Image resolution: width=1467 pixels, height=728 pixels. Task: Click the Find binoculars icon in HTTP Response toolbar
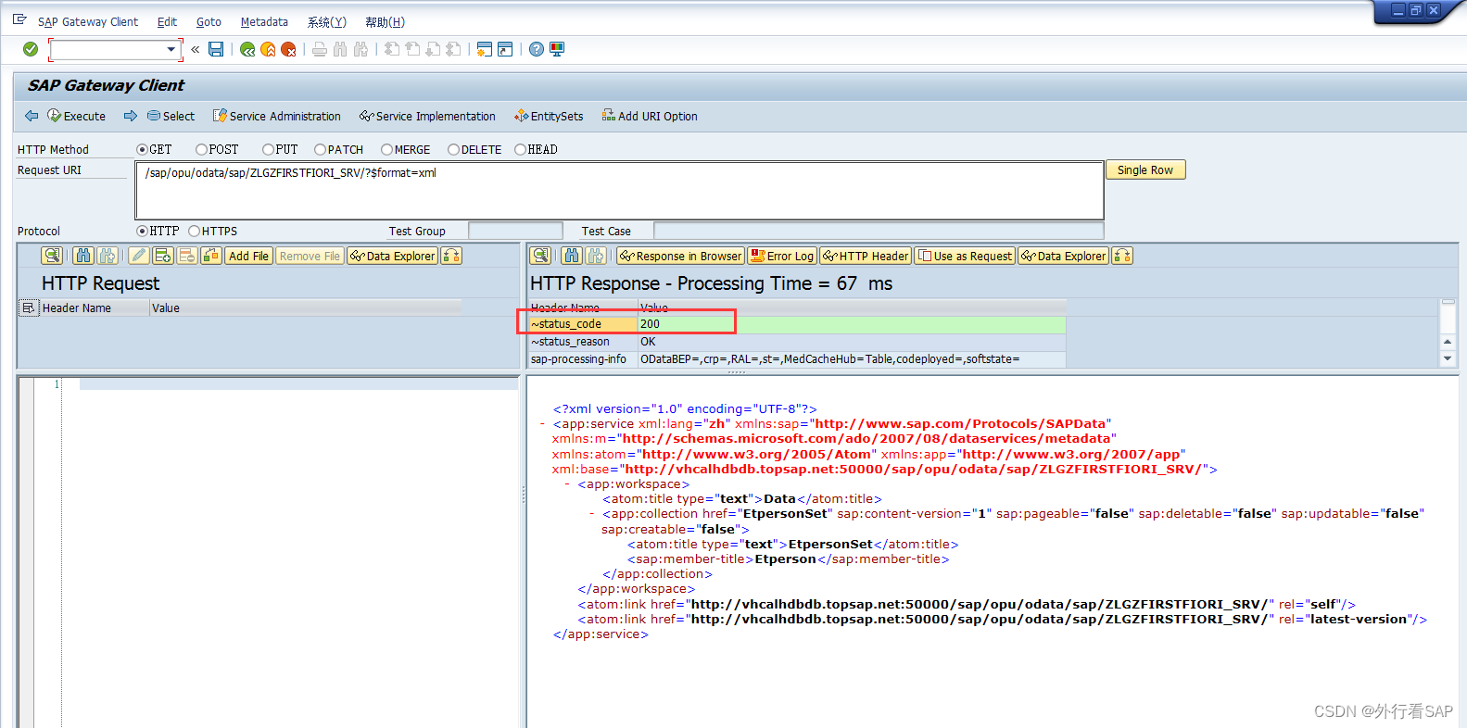pos(572,256)
